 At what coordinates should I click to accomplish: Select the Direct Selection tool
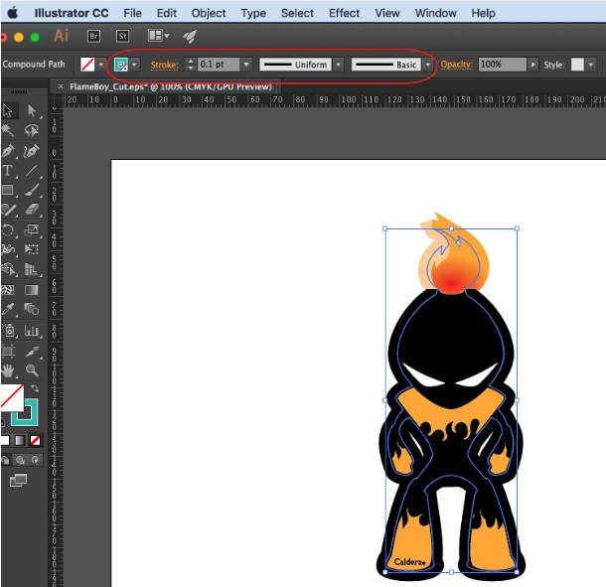[32, 111]
